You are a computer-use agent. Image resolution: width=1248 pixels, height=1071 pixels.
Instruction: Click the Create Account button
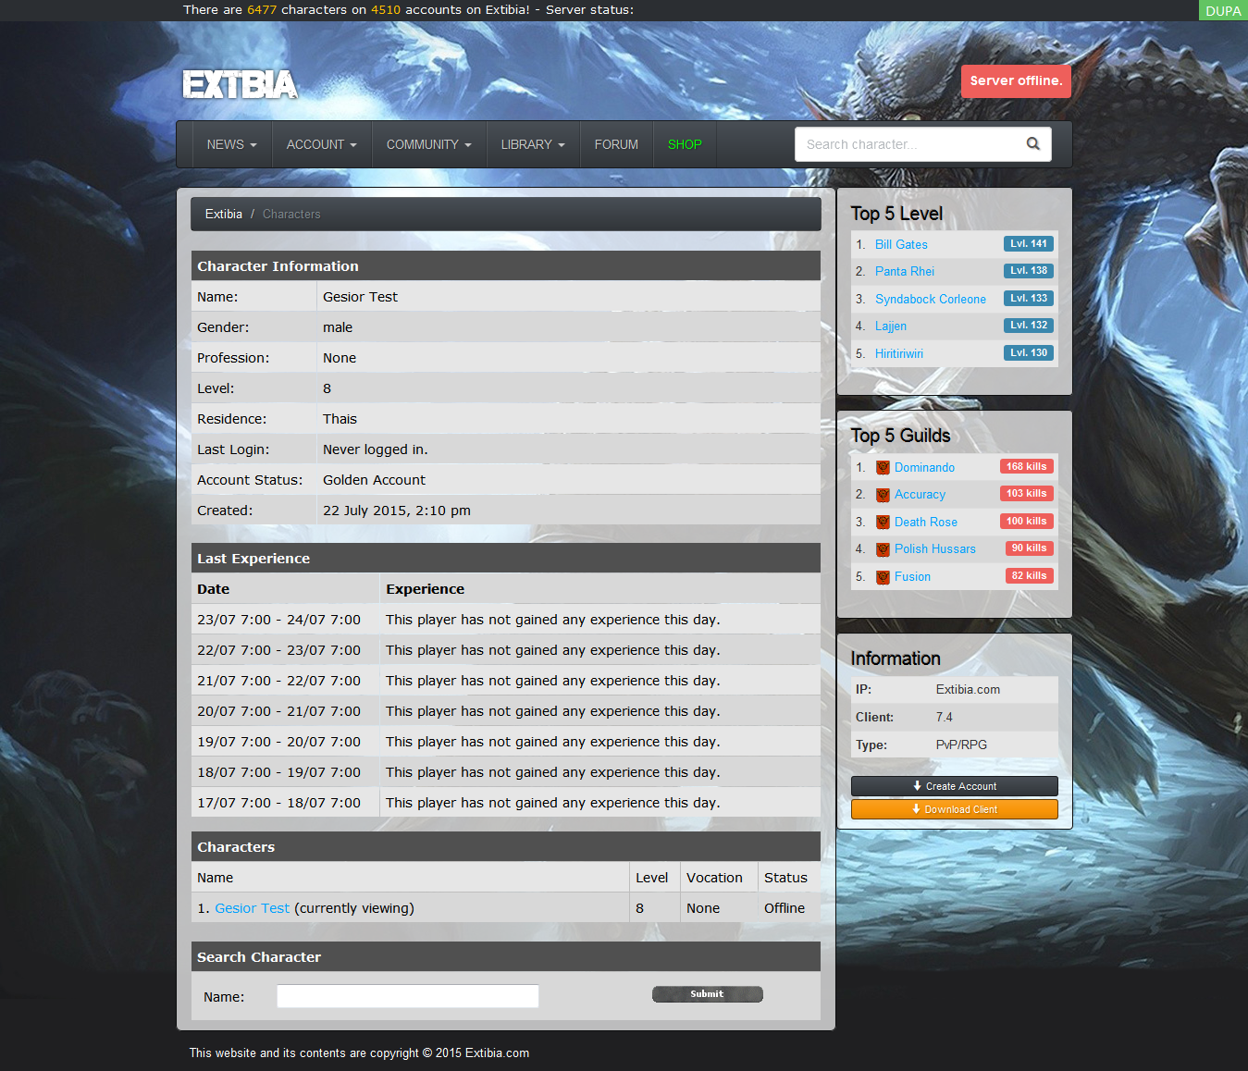[x=955, y=786]
